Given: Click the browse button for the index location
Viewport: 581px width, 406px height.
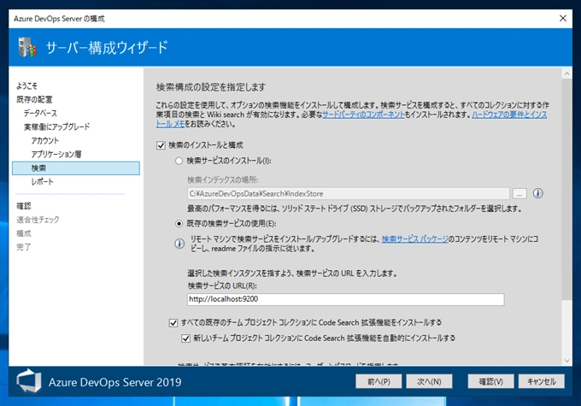Looking at the screenshot, I should [519, 193].
